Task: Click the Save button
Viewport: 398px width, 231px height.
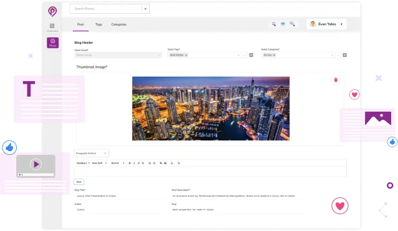Action: pyautogui.click(x=79, y=182)
